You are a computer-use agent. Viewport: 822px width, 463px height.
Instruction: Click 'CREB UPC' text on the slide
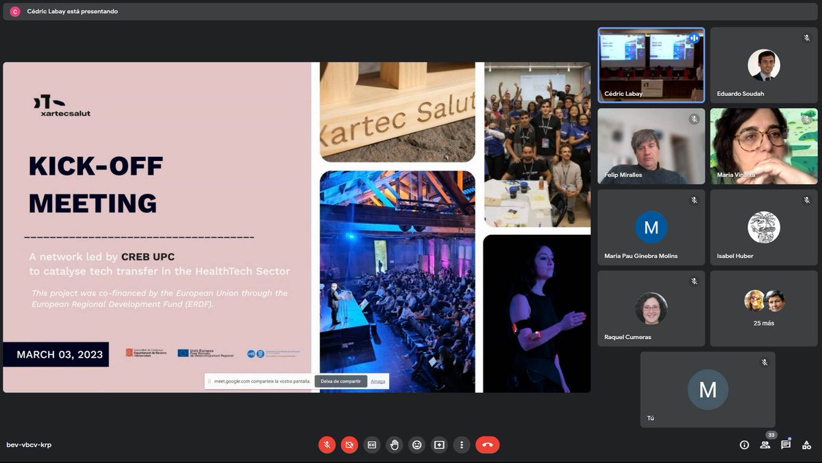pyautogui.click(x=149, y=257)
